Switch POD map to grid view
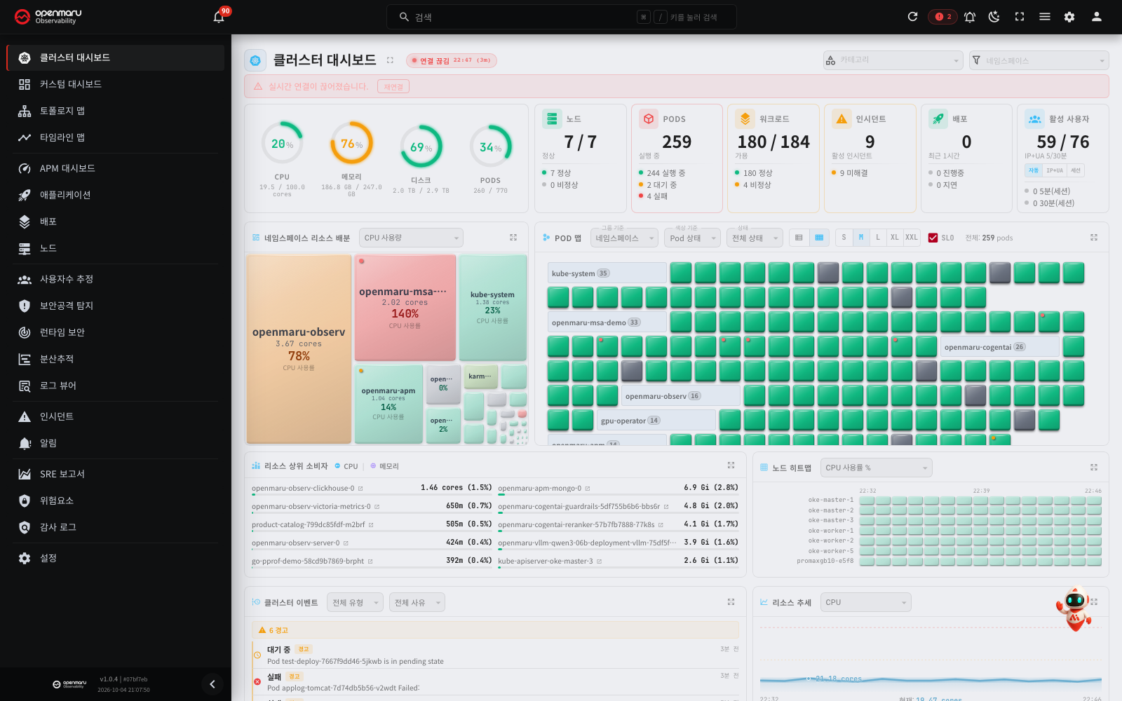1122x701 pixels. pos(819,238)
